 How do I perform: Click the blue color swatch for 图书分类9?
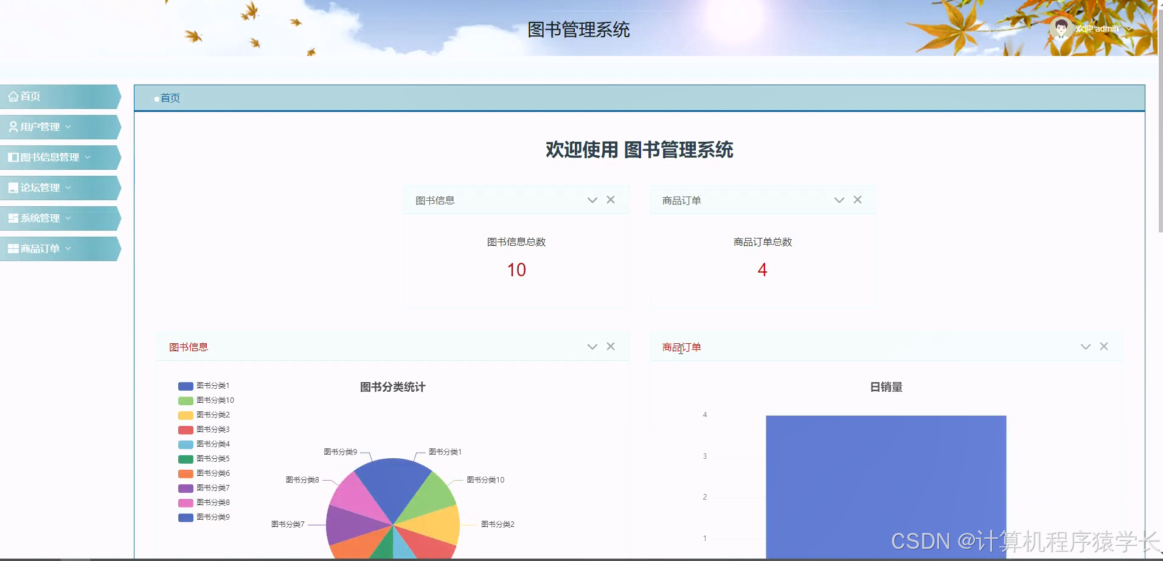(x=185, y=517)
